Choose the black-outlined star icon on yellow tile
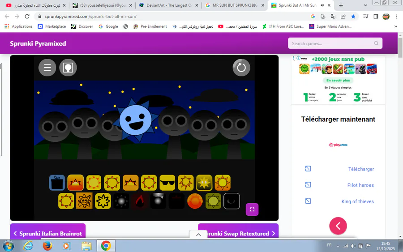The width and height of the screenshot is (403, 252). (x=103, y=201)
